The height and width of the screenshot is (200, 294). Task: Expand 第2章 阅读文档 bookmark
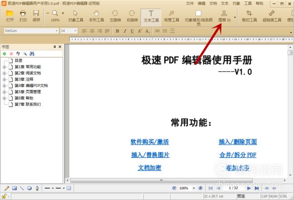tap(4, 73)
